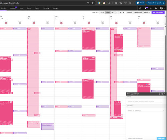Open the Waitlist (0) button
The height and width of the screenshot is (140, 167).
coord(147,13)
